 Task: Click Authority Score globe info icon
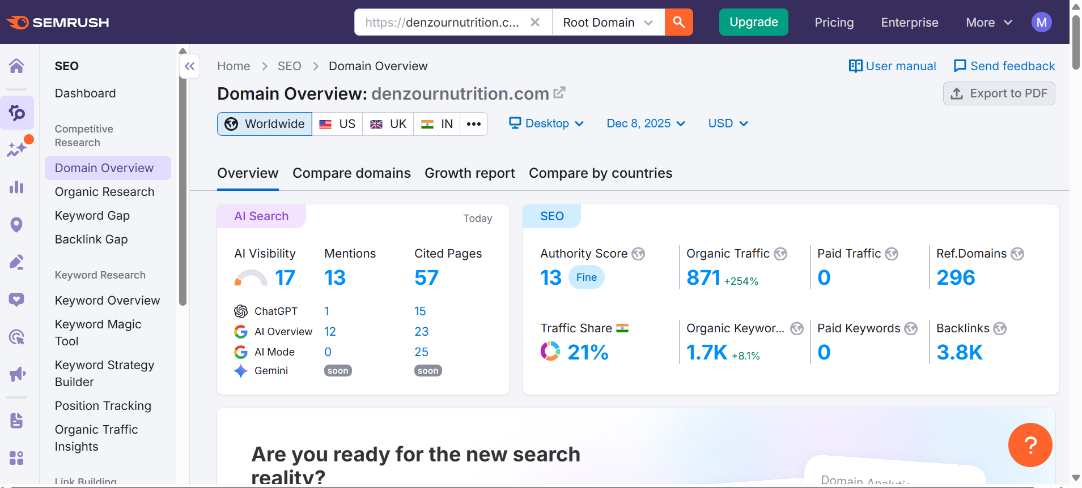pos(638,254)
